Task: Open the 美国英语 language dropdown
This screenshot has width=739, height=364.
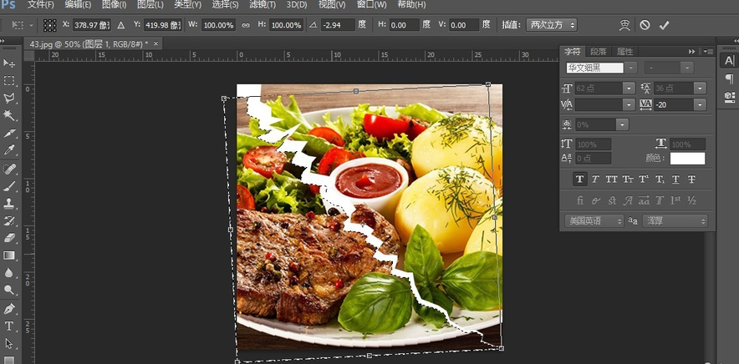Action: tap(594, 221)
